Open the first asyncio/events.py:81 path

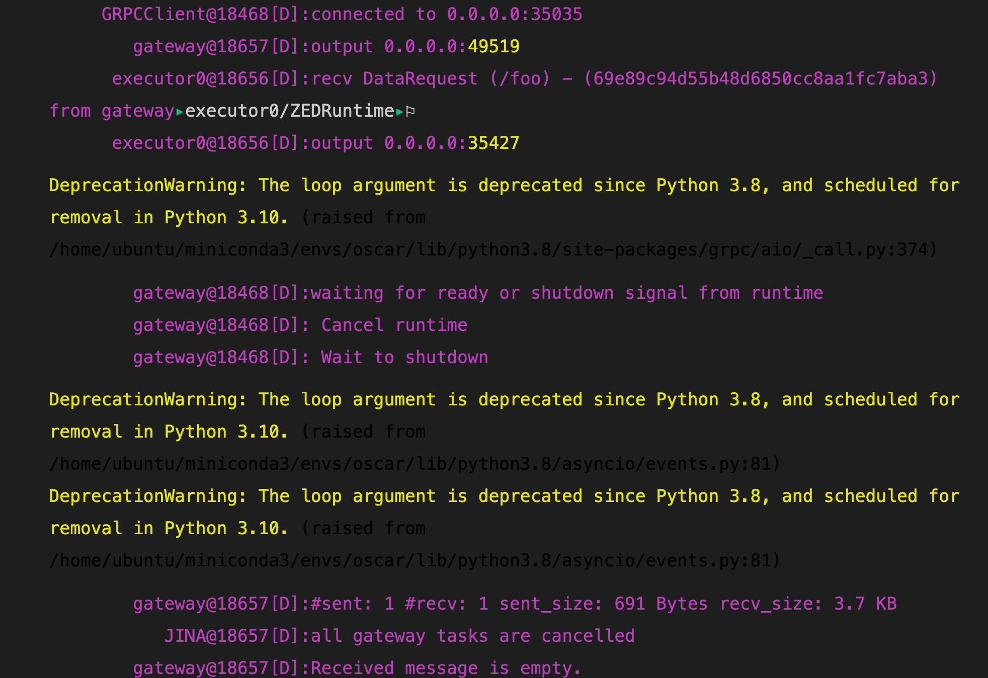414,463
